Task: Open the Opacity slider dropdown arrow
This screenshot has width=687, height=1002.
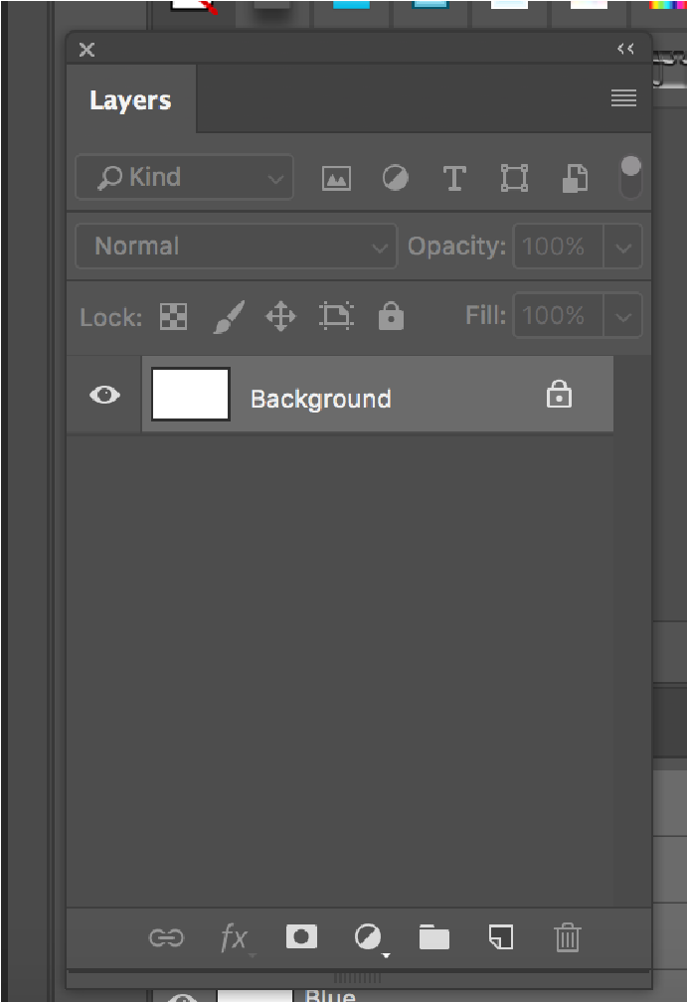Action: (623, 247)
